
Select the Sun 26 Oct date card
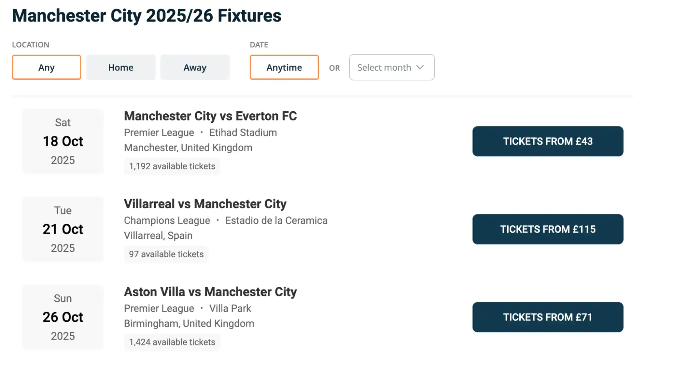(x=63, y=317)
